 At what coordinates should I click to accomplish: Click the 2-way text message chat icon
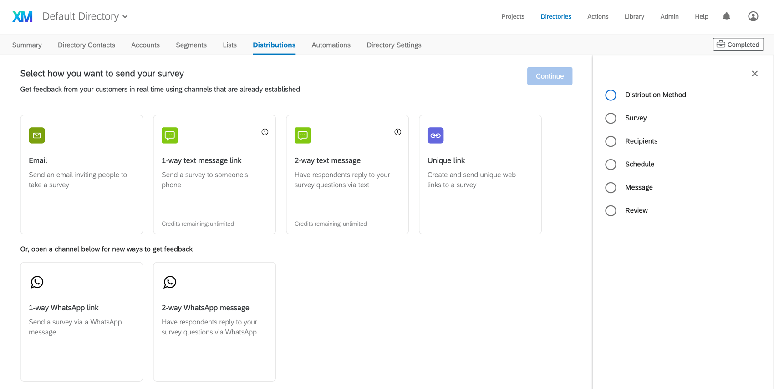pyautogui.click(x=303, y=135)
